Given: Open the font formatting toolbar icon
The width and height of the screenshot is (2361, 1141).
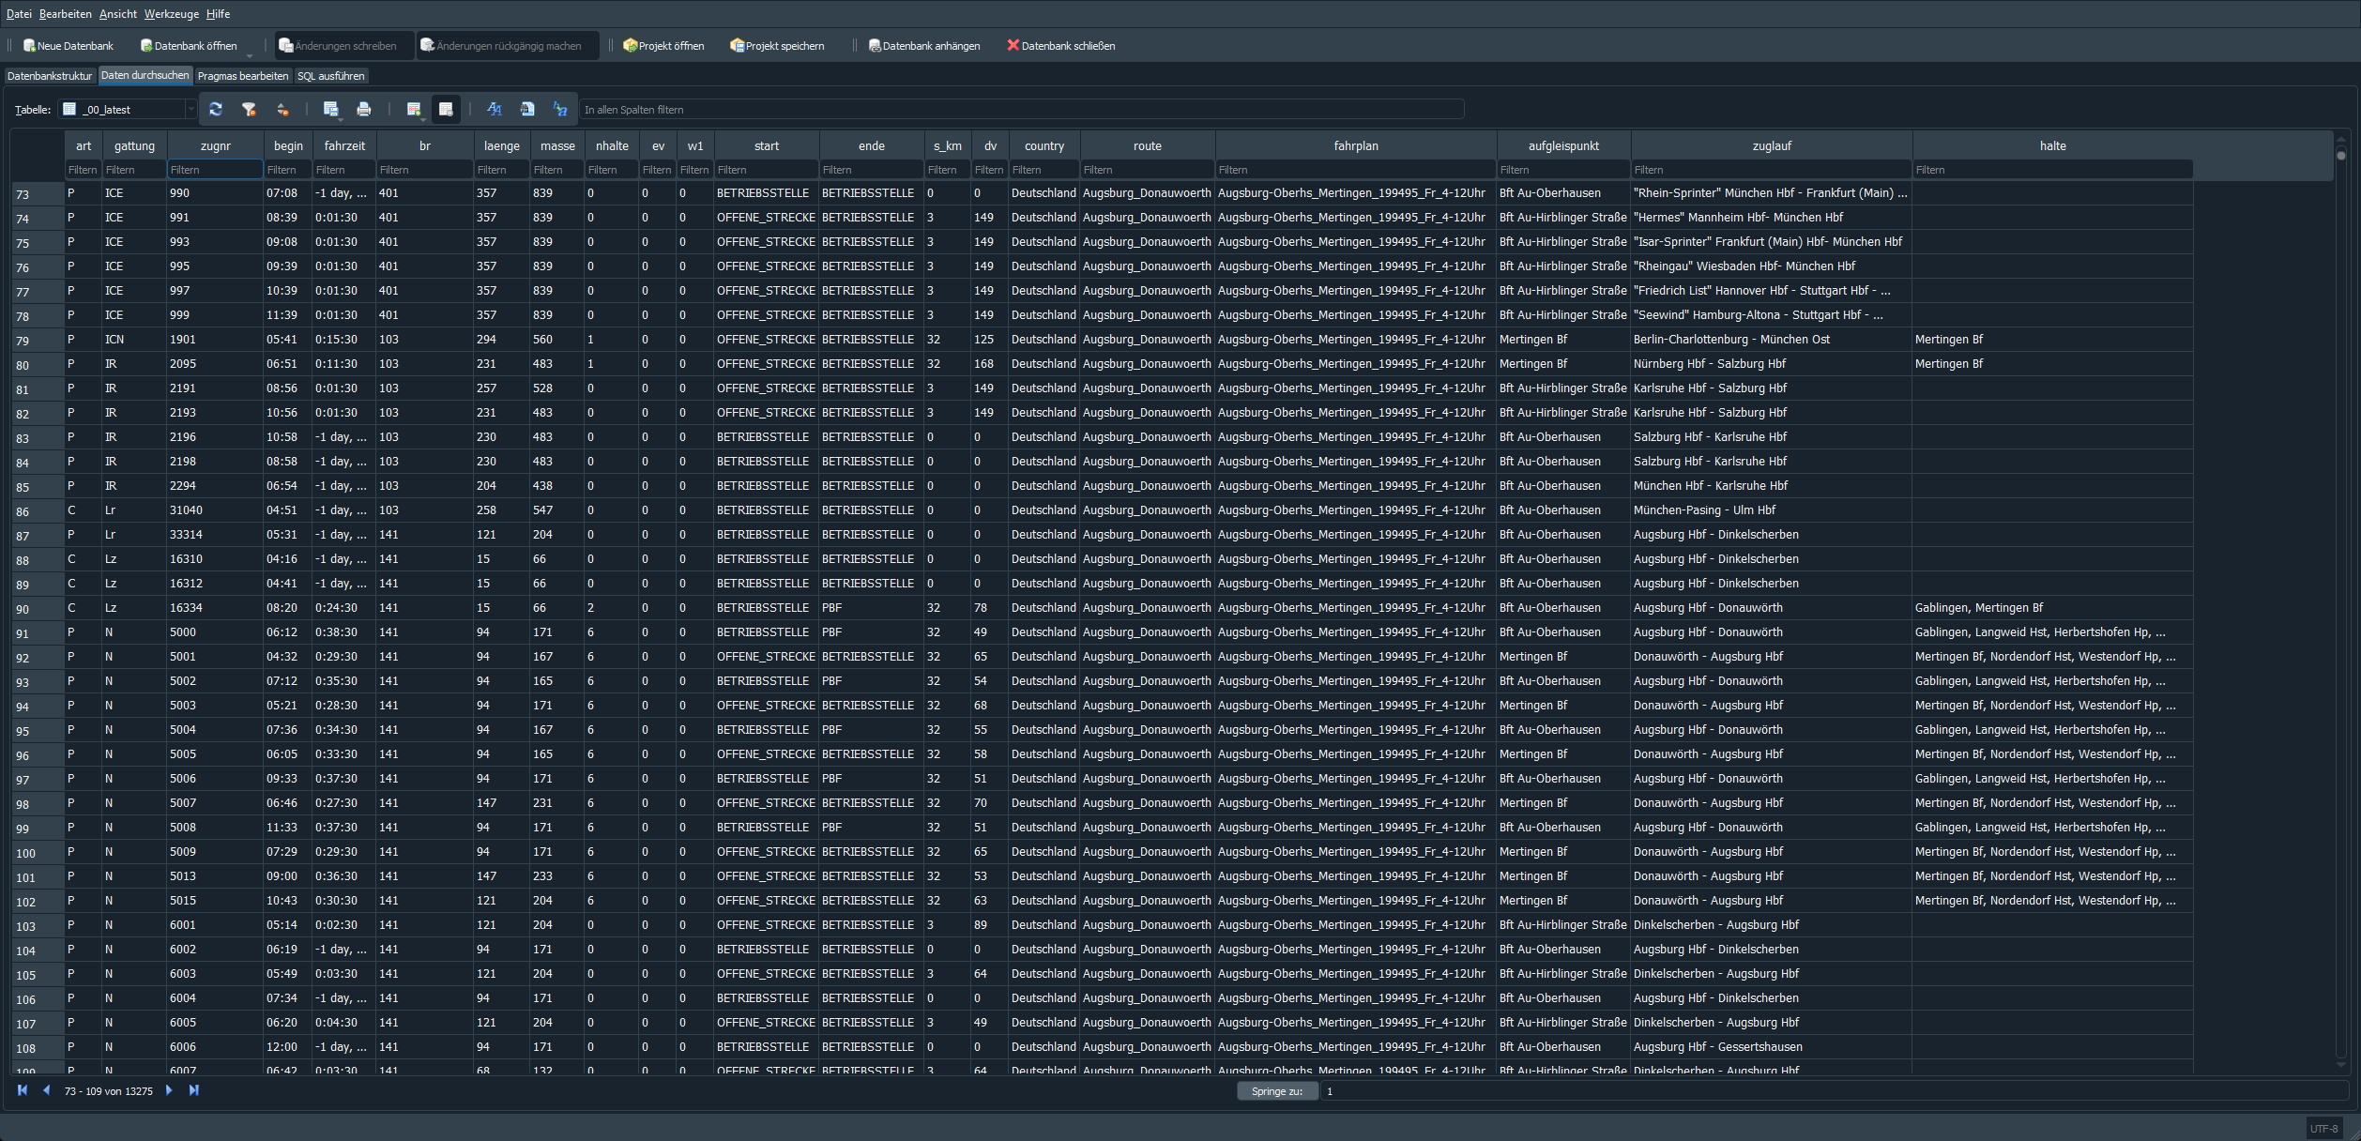Looking at the screenshot, I should [495, 110].
